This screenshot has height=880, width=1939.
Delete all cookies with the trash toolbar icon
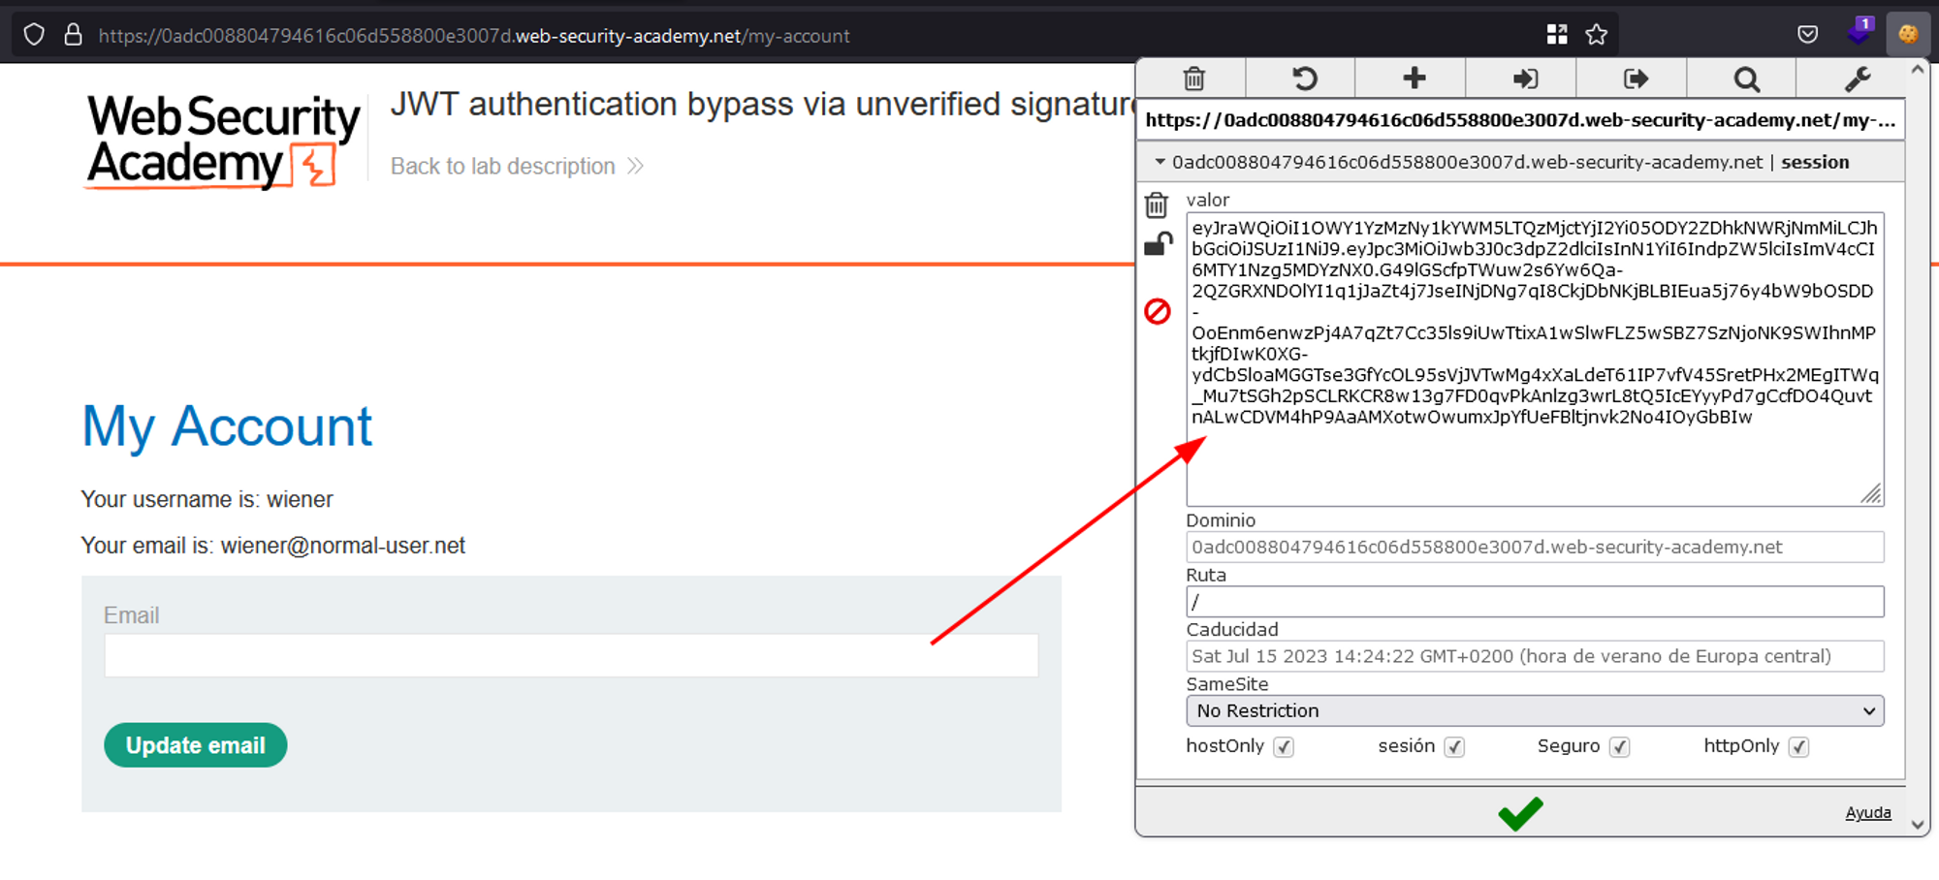pos(1193,79)
